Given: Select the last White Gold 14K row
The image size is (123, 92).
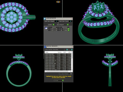Looking at the screenshot, I should tap(58, 70).
